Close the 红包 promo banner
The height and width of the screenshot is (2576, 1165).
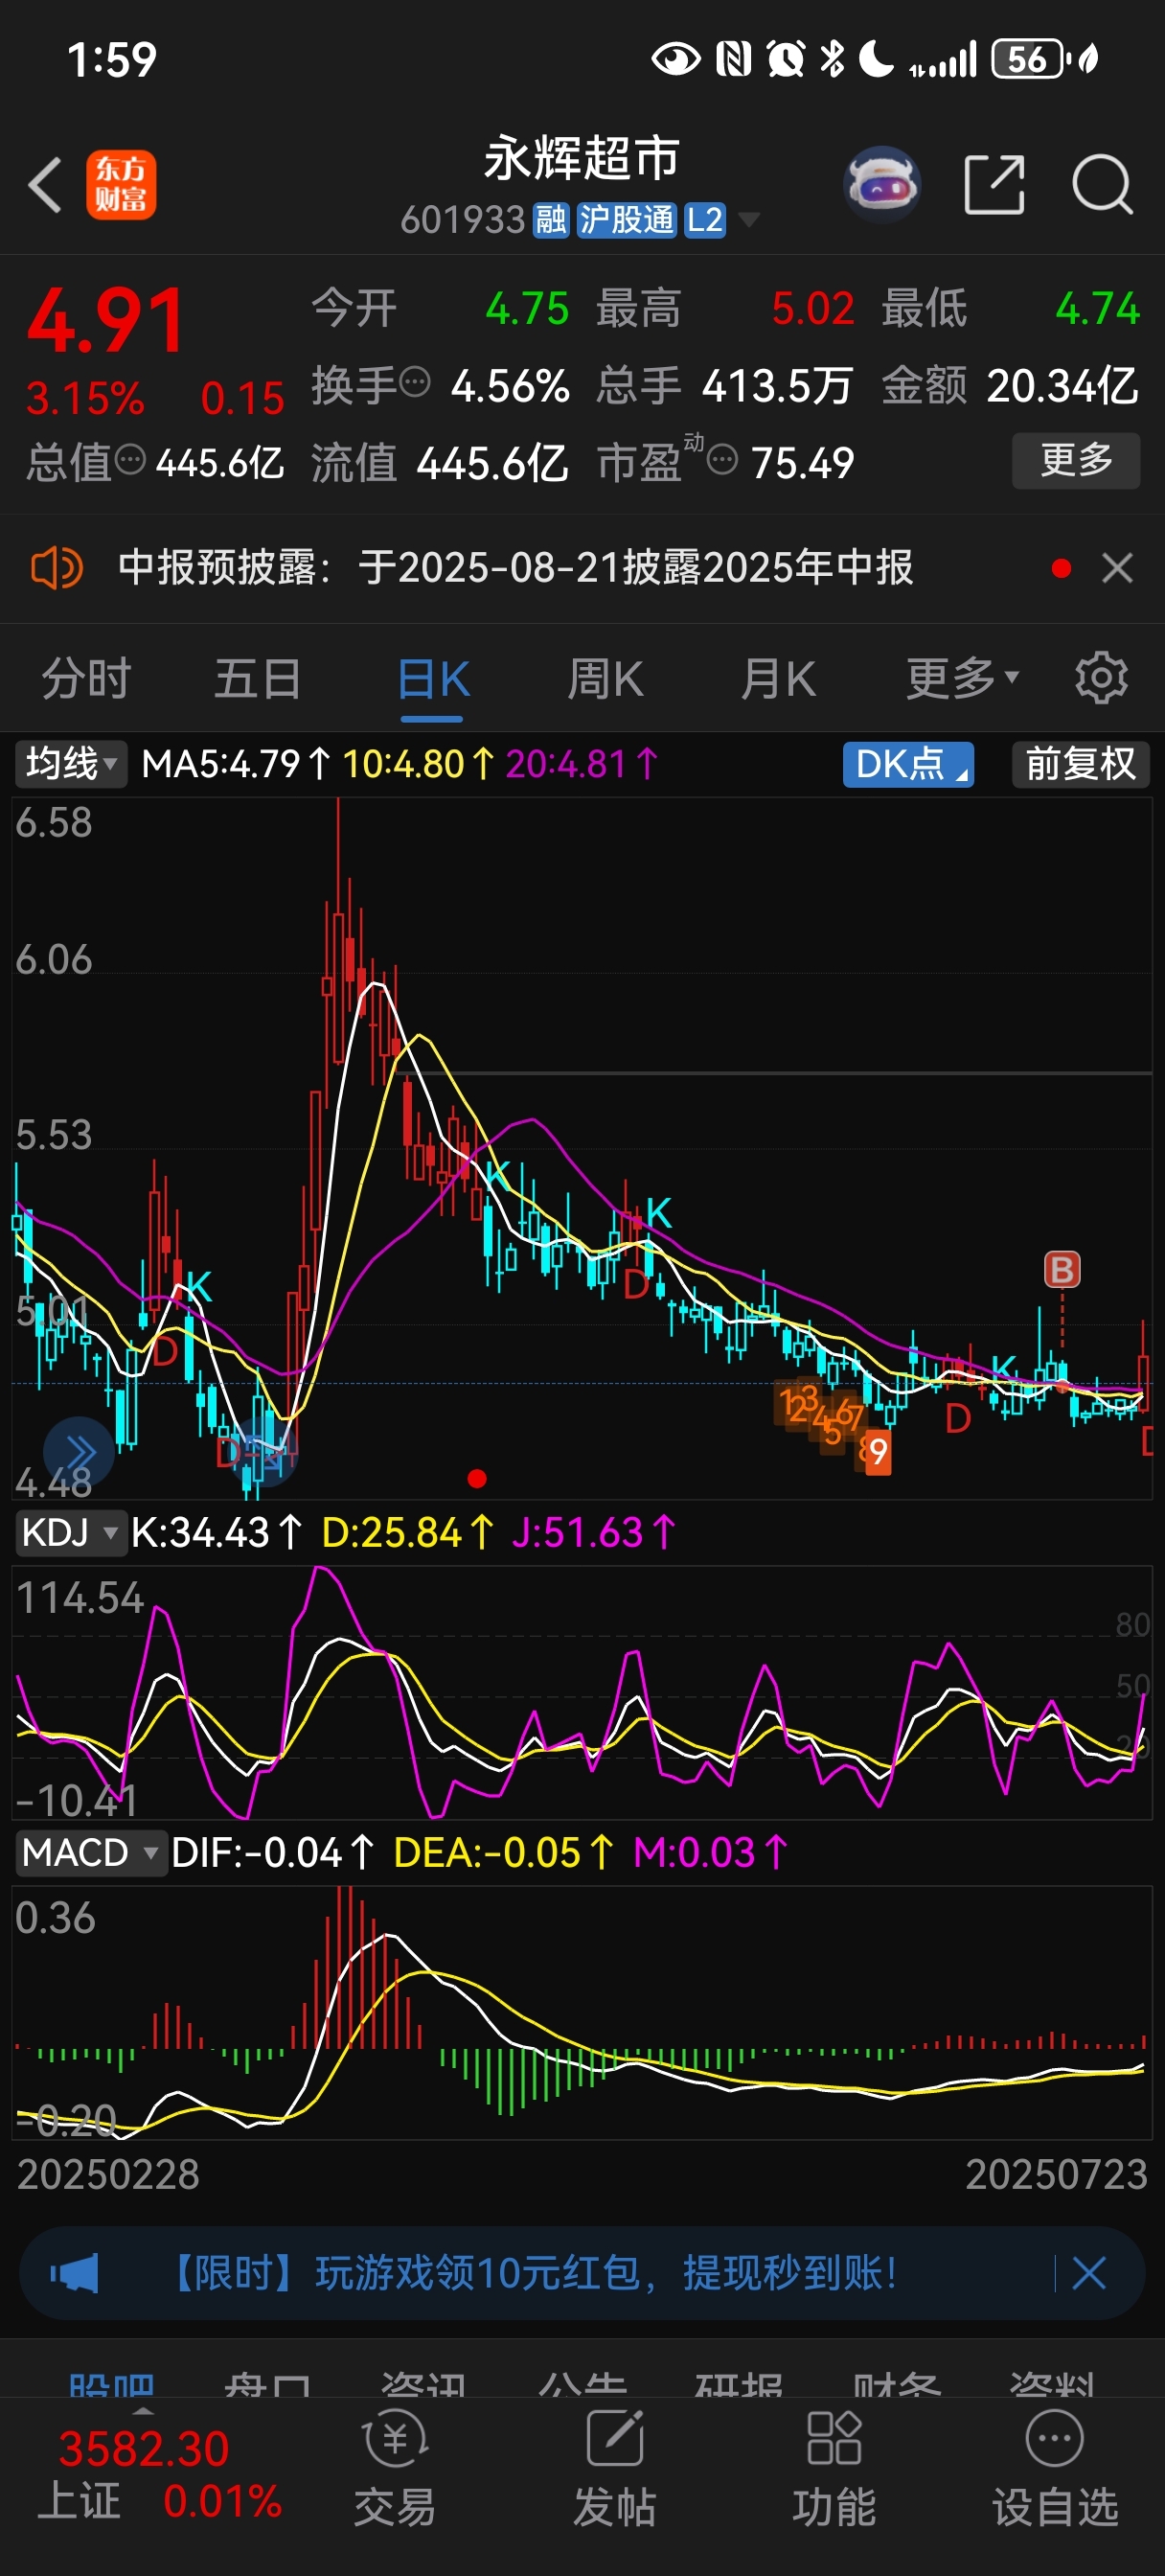point(1089,2273)
